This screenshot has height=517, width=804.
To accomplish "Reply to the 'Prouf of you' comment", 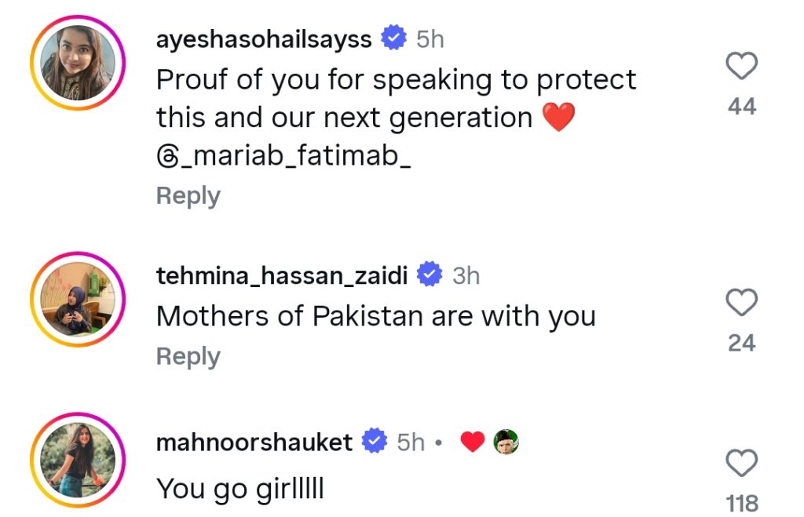I will 188,195.
